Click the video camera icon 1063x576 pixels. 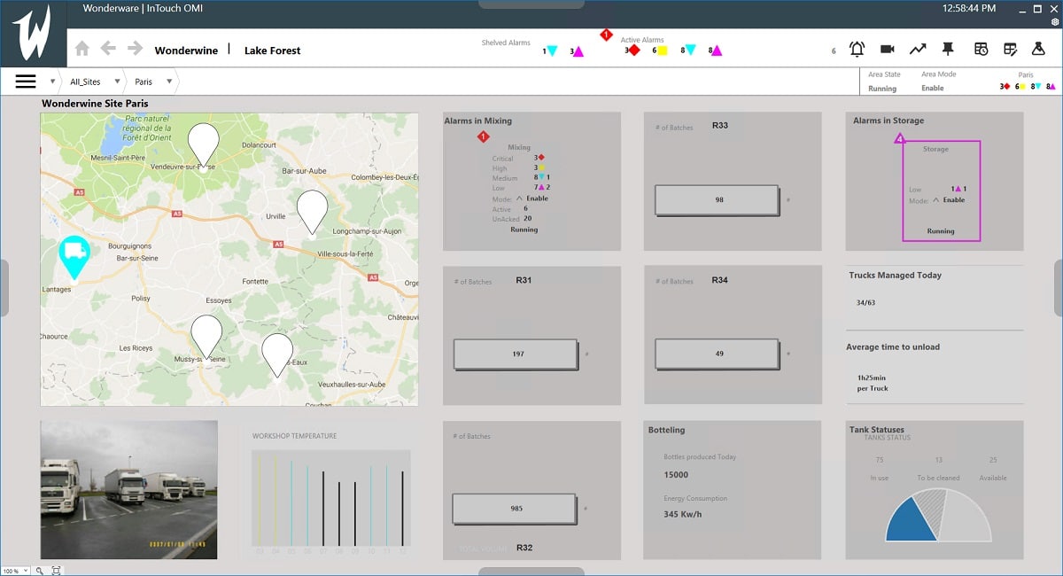(x=887, y=50)
